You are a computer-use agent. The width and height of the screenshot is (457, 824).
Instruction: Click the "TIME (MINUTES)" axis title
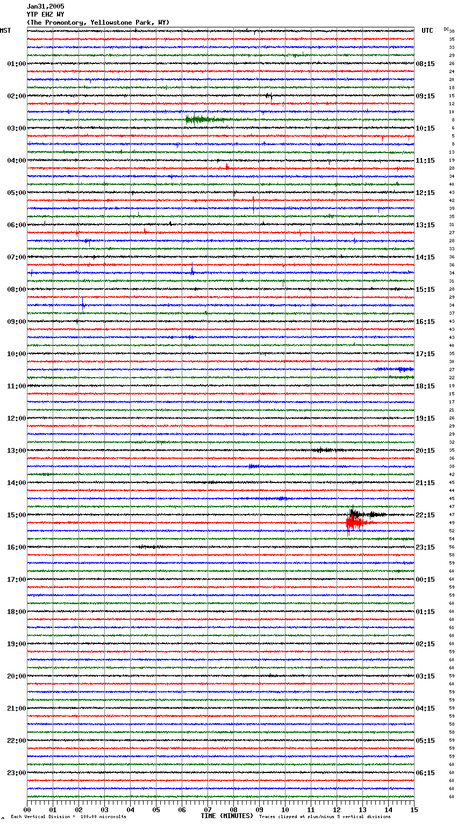tap(227, 816)
